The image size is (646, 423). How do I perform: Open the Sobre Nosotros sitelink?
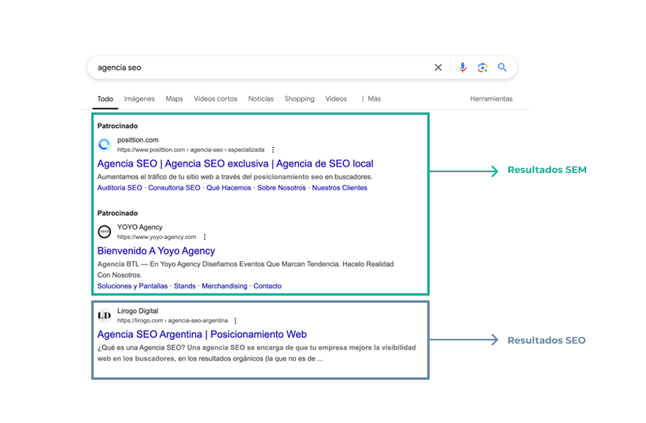(x=282, y=188)
